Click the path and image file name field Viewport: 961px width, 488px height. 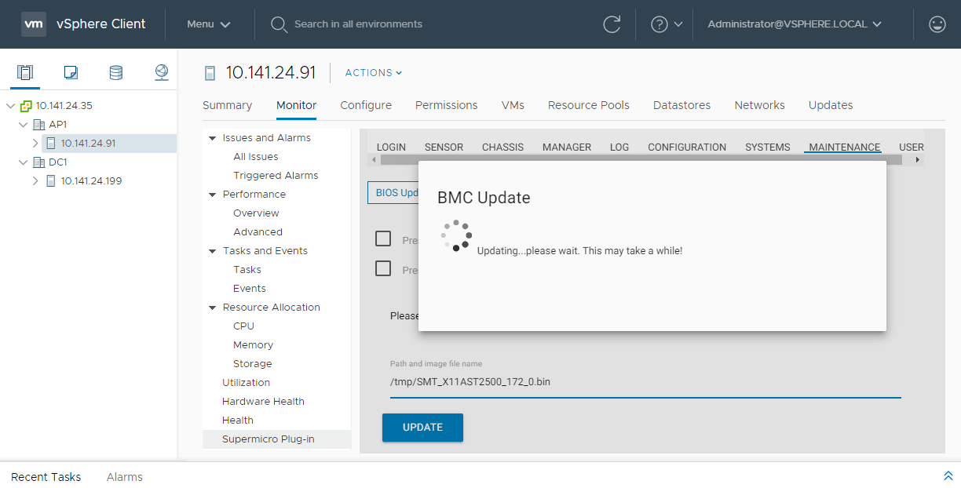click(644, 383)
